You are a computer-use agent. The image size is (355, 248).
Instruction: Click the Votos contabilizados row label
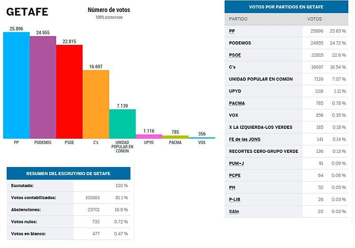click(34, 197)
